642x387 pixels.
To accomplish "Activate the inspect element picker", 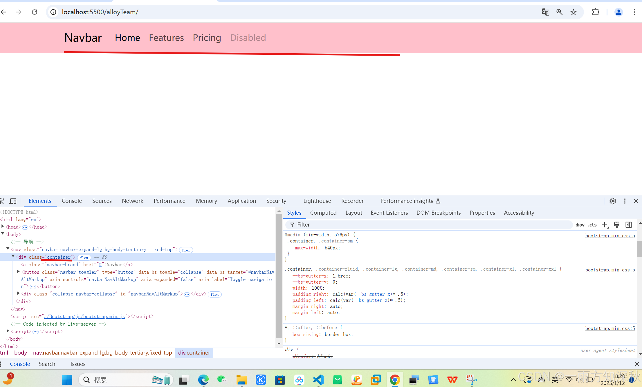I will [x=2, y=201].
